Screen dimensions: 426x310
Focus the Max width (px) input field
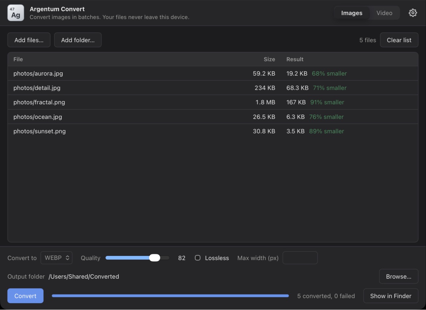tap(300, 258)
